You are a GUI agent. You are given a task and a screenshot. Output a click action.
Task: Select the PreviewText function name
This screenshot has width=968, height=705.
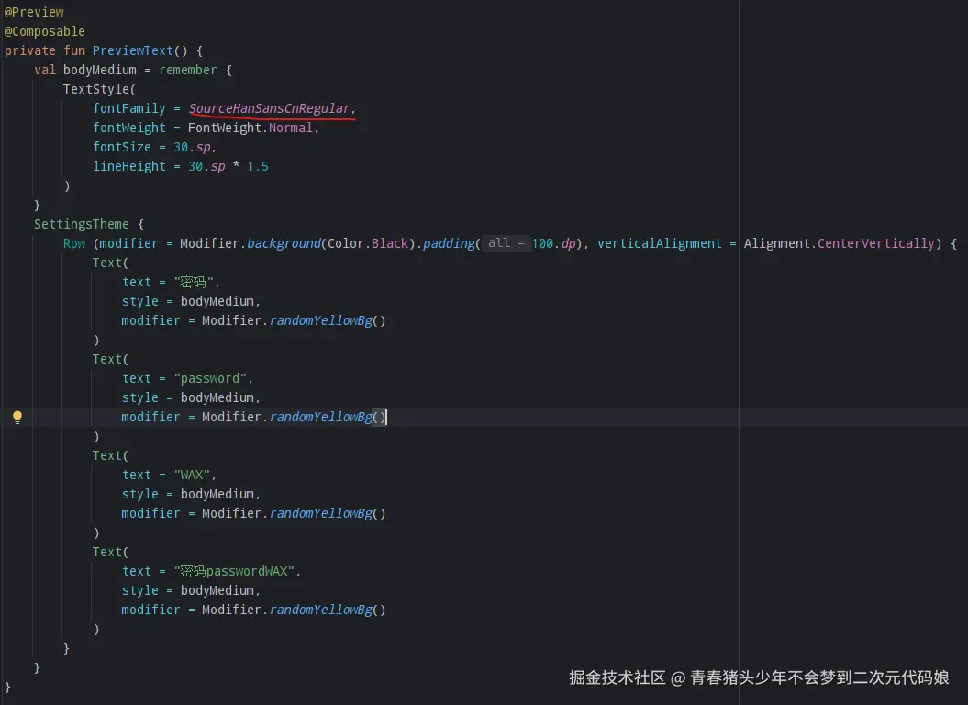click(x=133, y=50)
